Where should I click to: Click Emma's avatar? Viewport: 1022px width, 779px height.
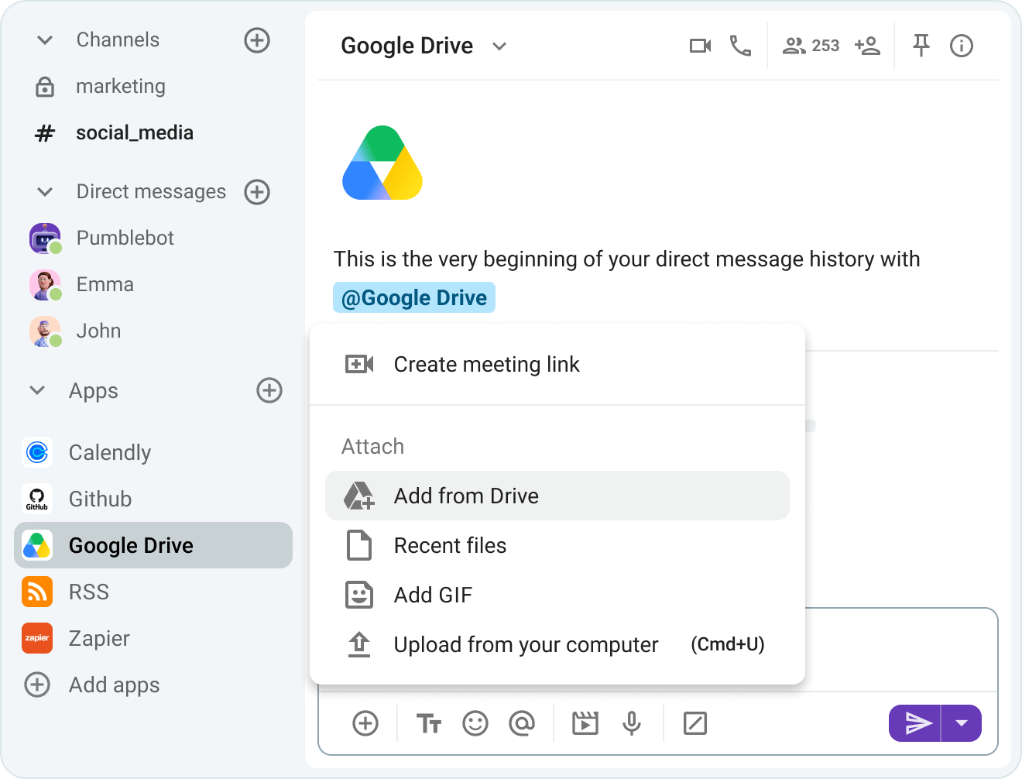click(x=45, y=285)
